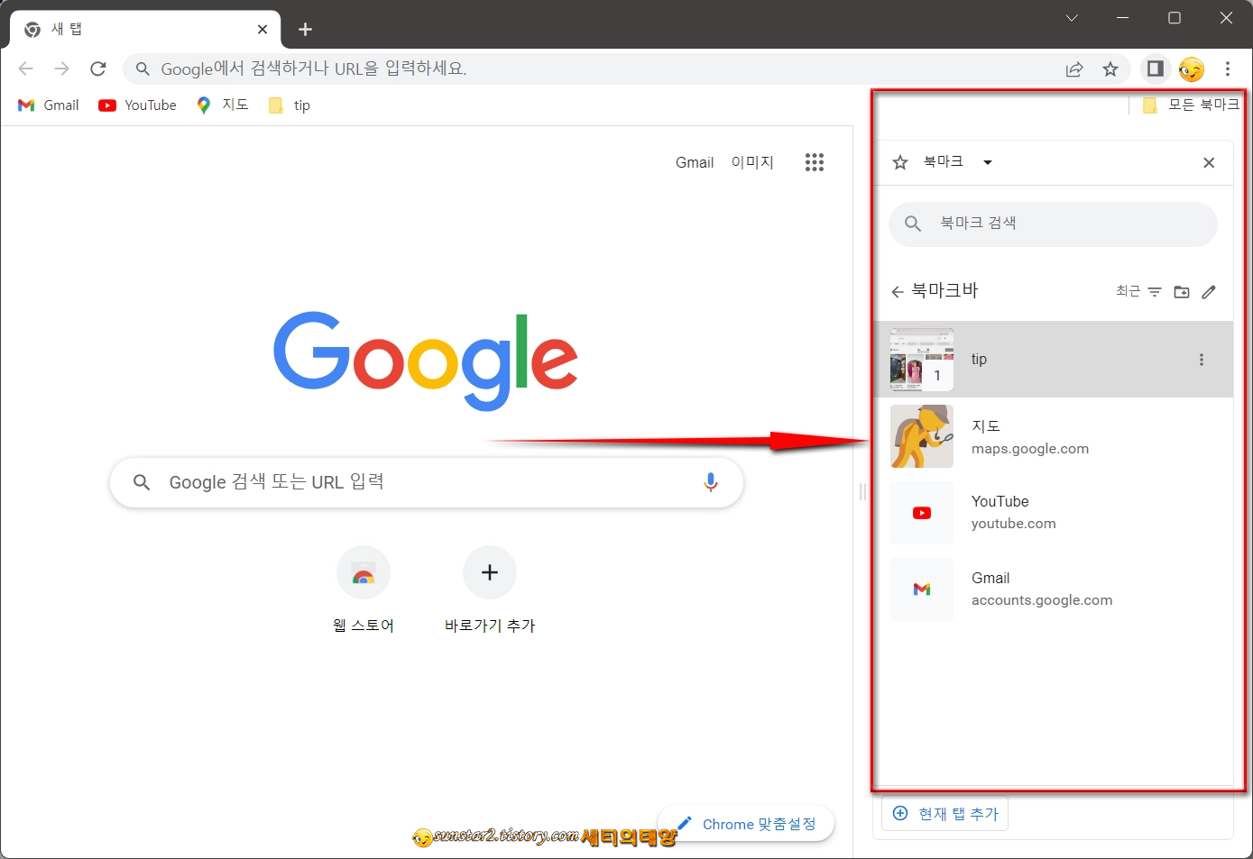Open the 지도 bookmark in the bookmarks bar
Viewport: 1253px width, 859px height.
click(222, 105)
